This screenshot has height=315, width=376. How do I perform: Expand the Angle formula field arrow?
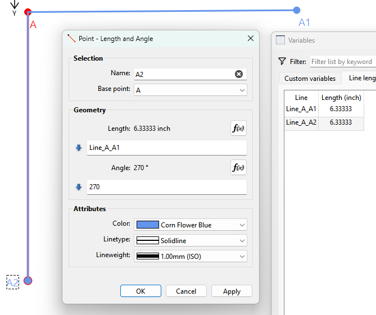[x=79, y=187]
